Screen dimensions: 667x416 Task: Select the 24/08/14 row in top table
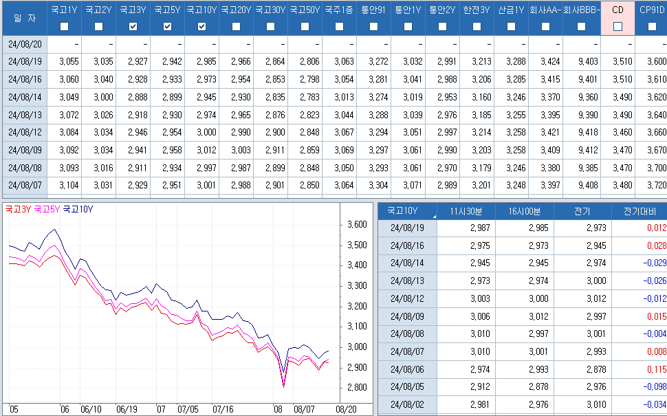[25, 98]
